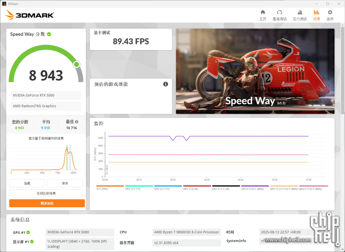Toggle the 帧率 (FPS) legend entry

pos(110,188)
